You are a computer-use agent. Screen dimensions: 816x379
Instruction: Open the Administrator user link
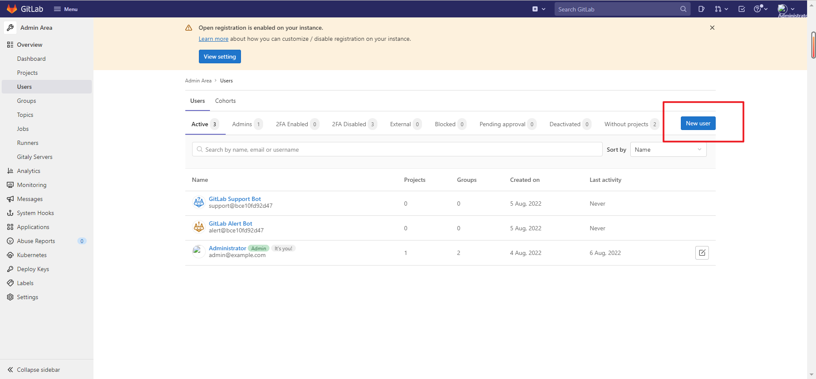(227, 248)
